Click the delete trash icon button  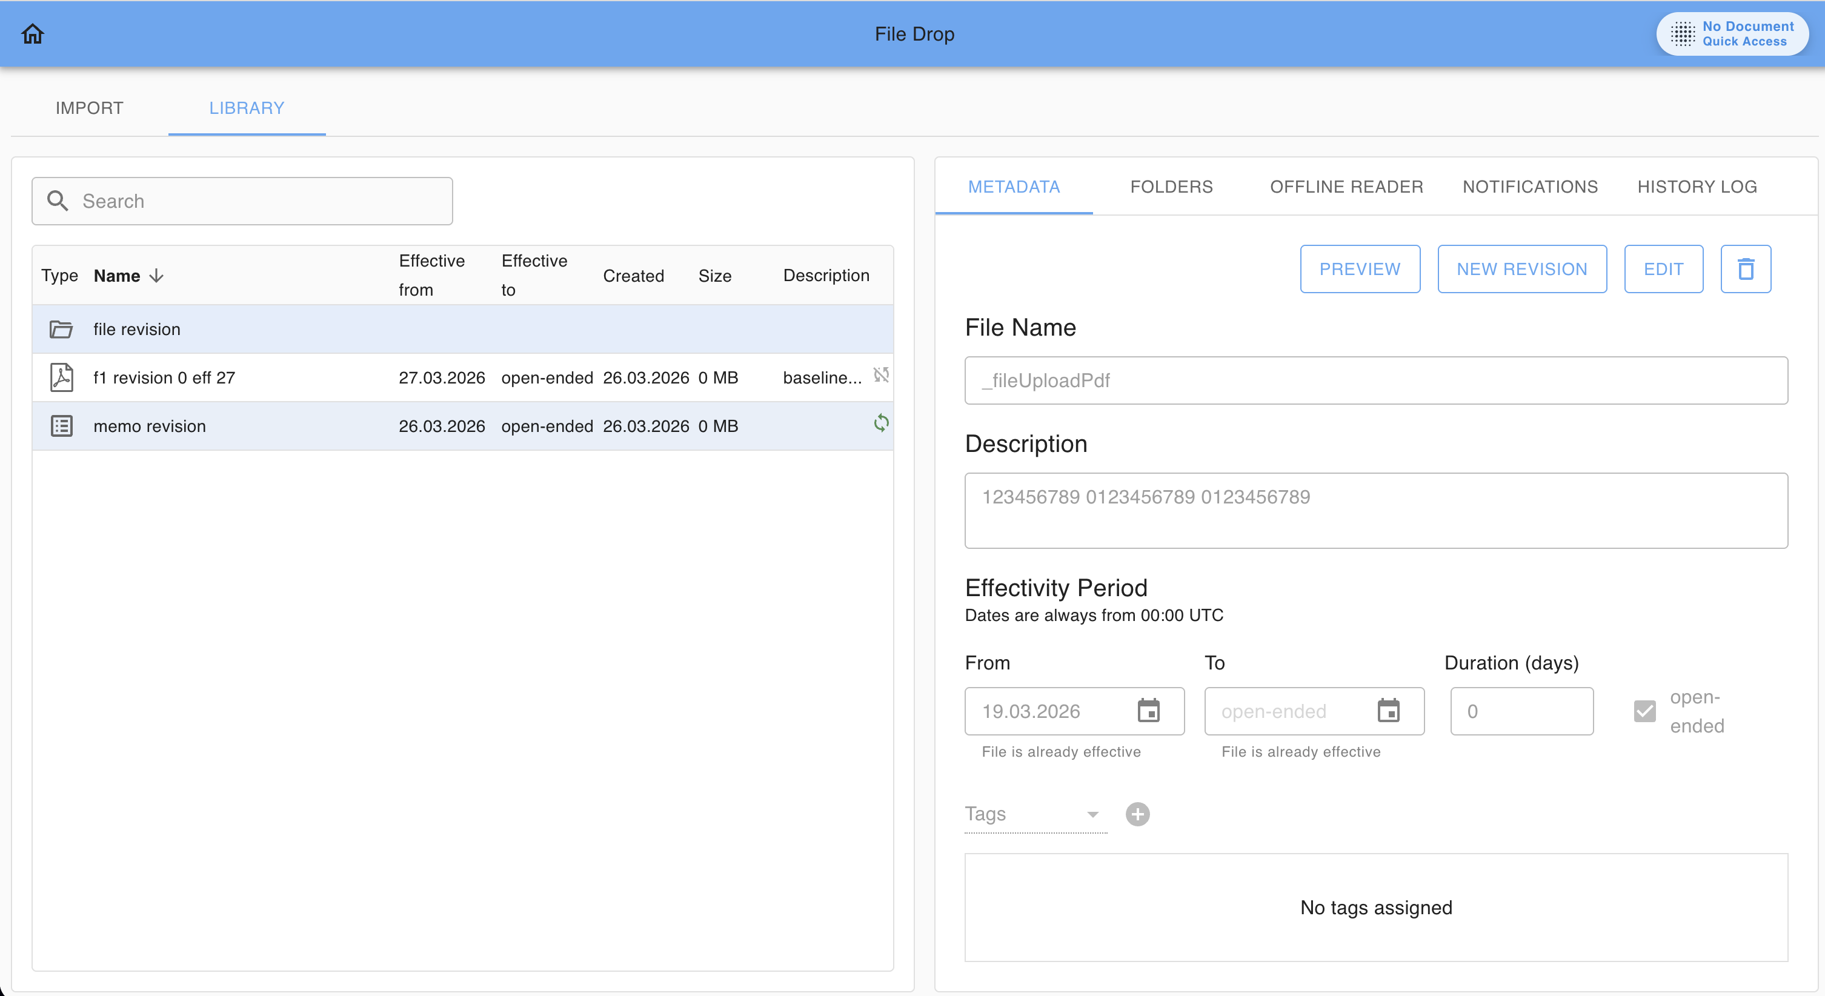1746,269
